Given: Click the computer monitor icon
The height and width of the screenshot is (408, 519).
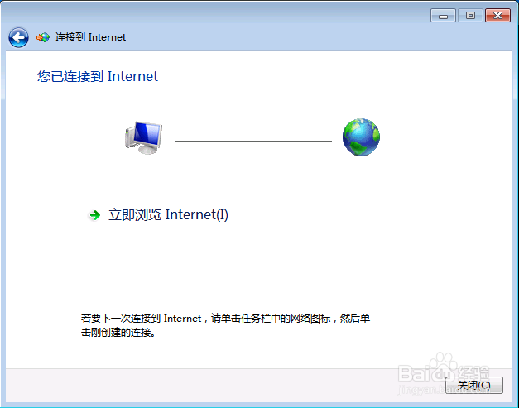Looking at the screenshot, I should (144, 137).
